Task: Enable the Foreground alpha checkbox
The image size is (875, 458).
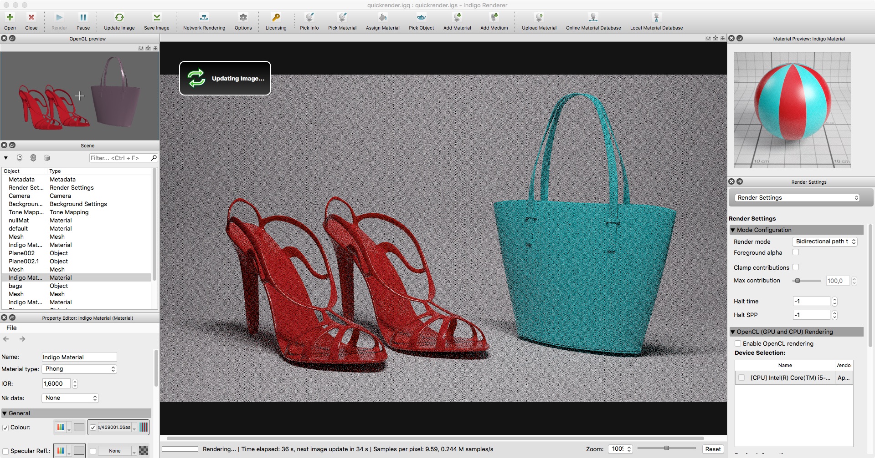Action: (796, 252)
